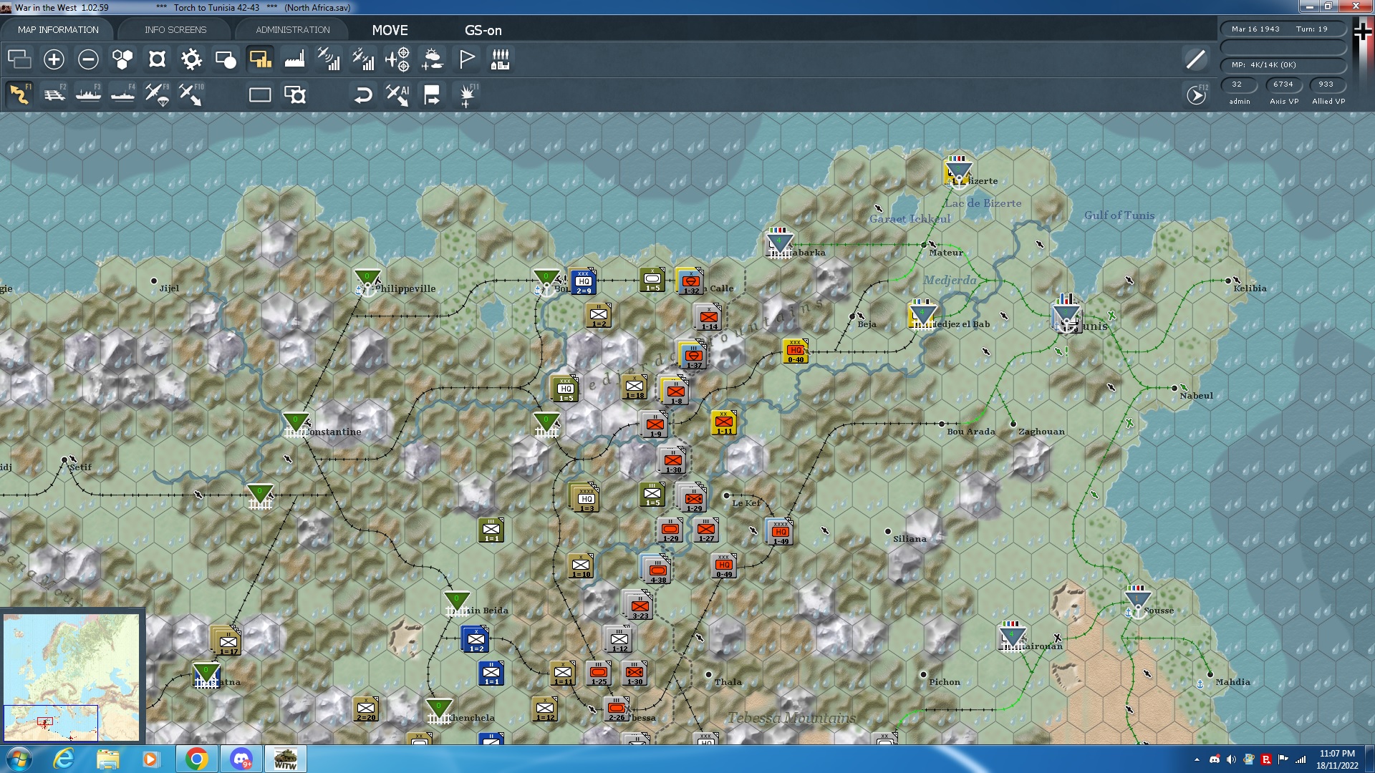Click the zoom in plus icon
The height and width of the screenshot is (773, 1375).
tap(54, 59)
